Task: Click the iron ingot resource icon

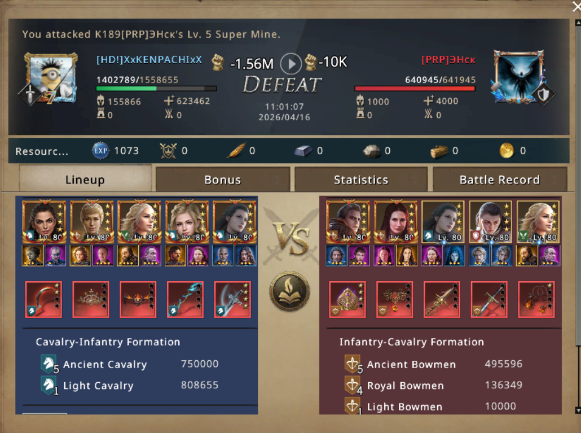Action: (x=303, y=151)
